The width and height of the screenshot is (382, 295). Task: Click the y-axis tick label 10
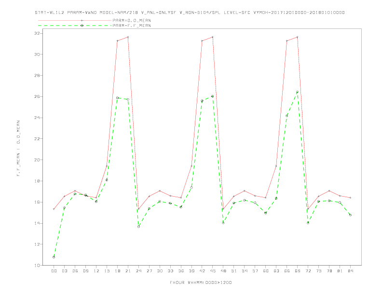pos(37,265)
